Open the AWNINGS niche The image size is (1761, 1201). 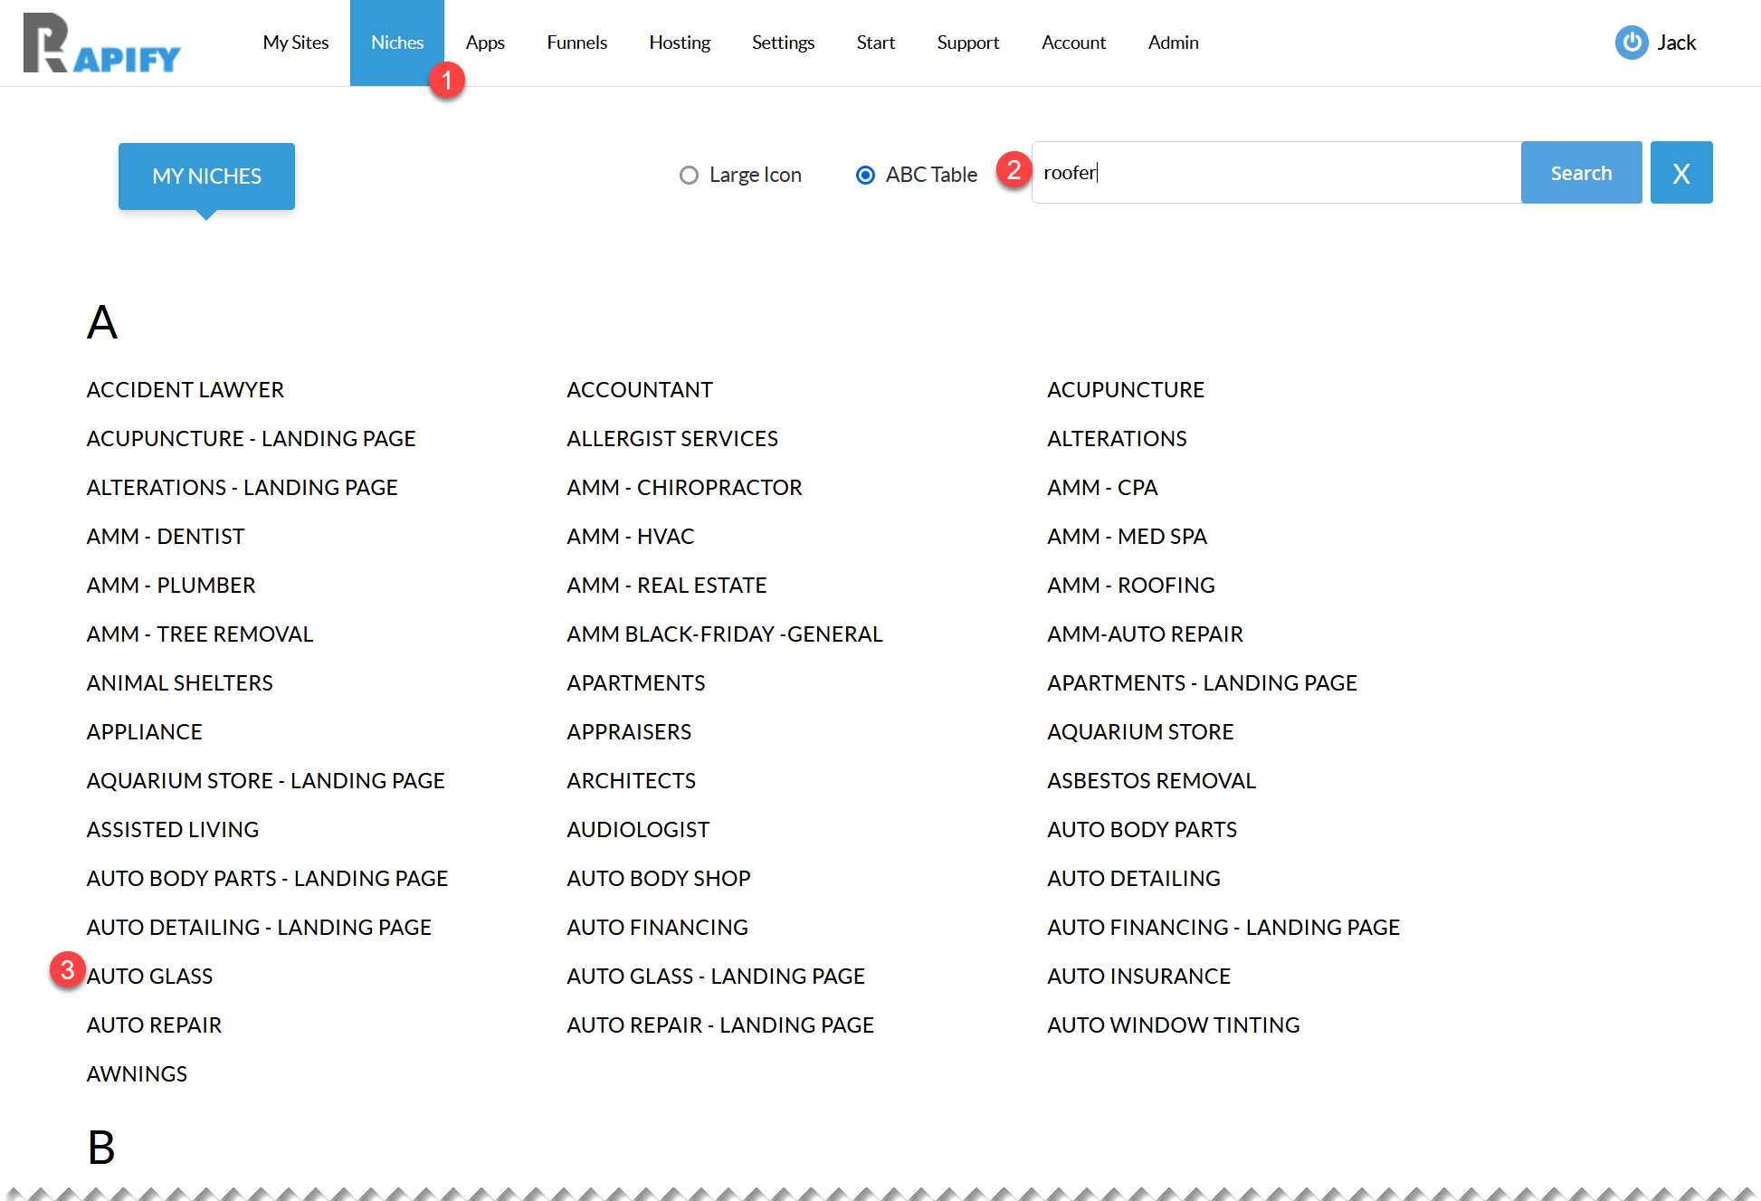137,1074
